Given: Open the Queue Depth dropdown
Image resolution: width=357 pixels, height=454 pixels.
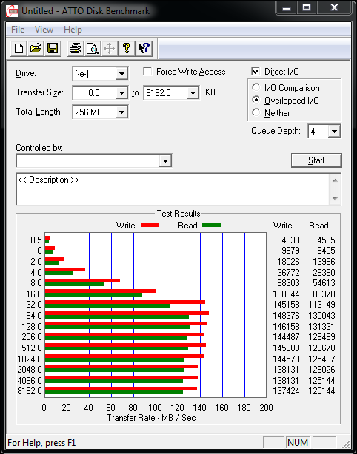Looking at the screenshot, I should (334, 132).
